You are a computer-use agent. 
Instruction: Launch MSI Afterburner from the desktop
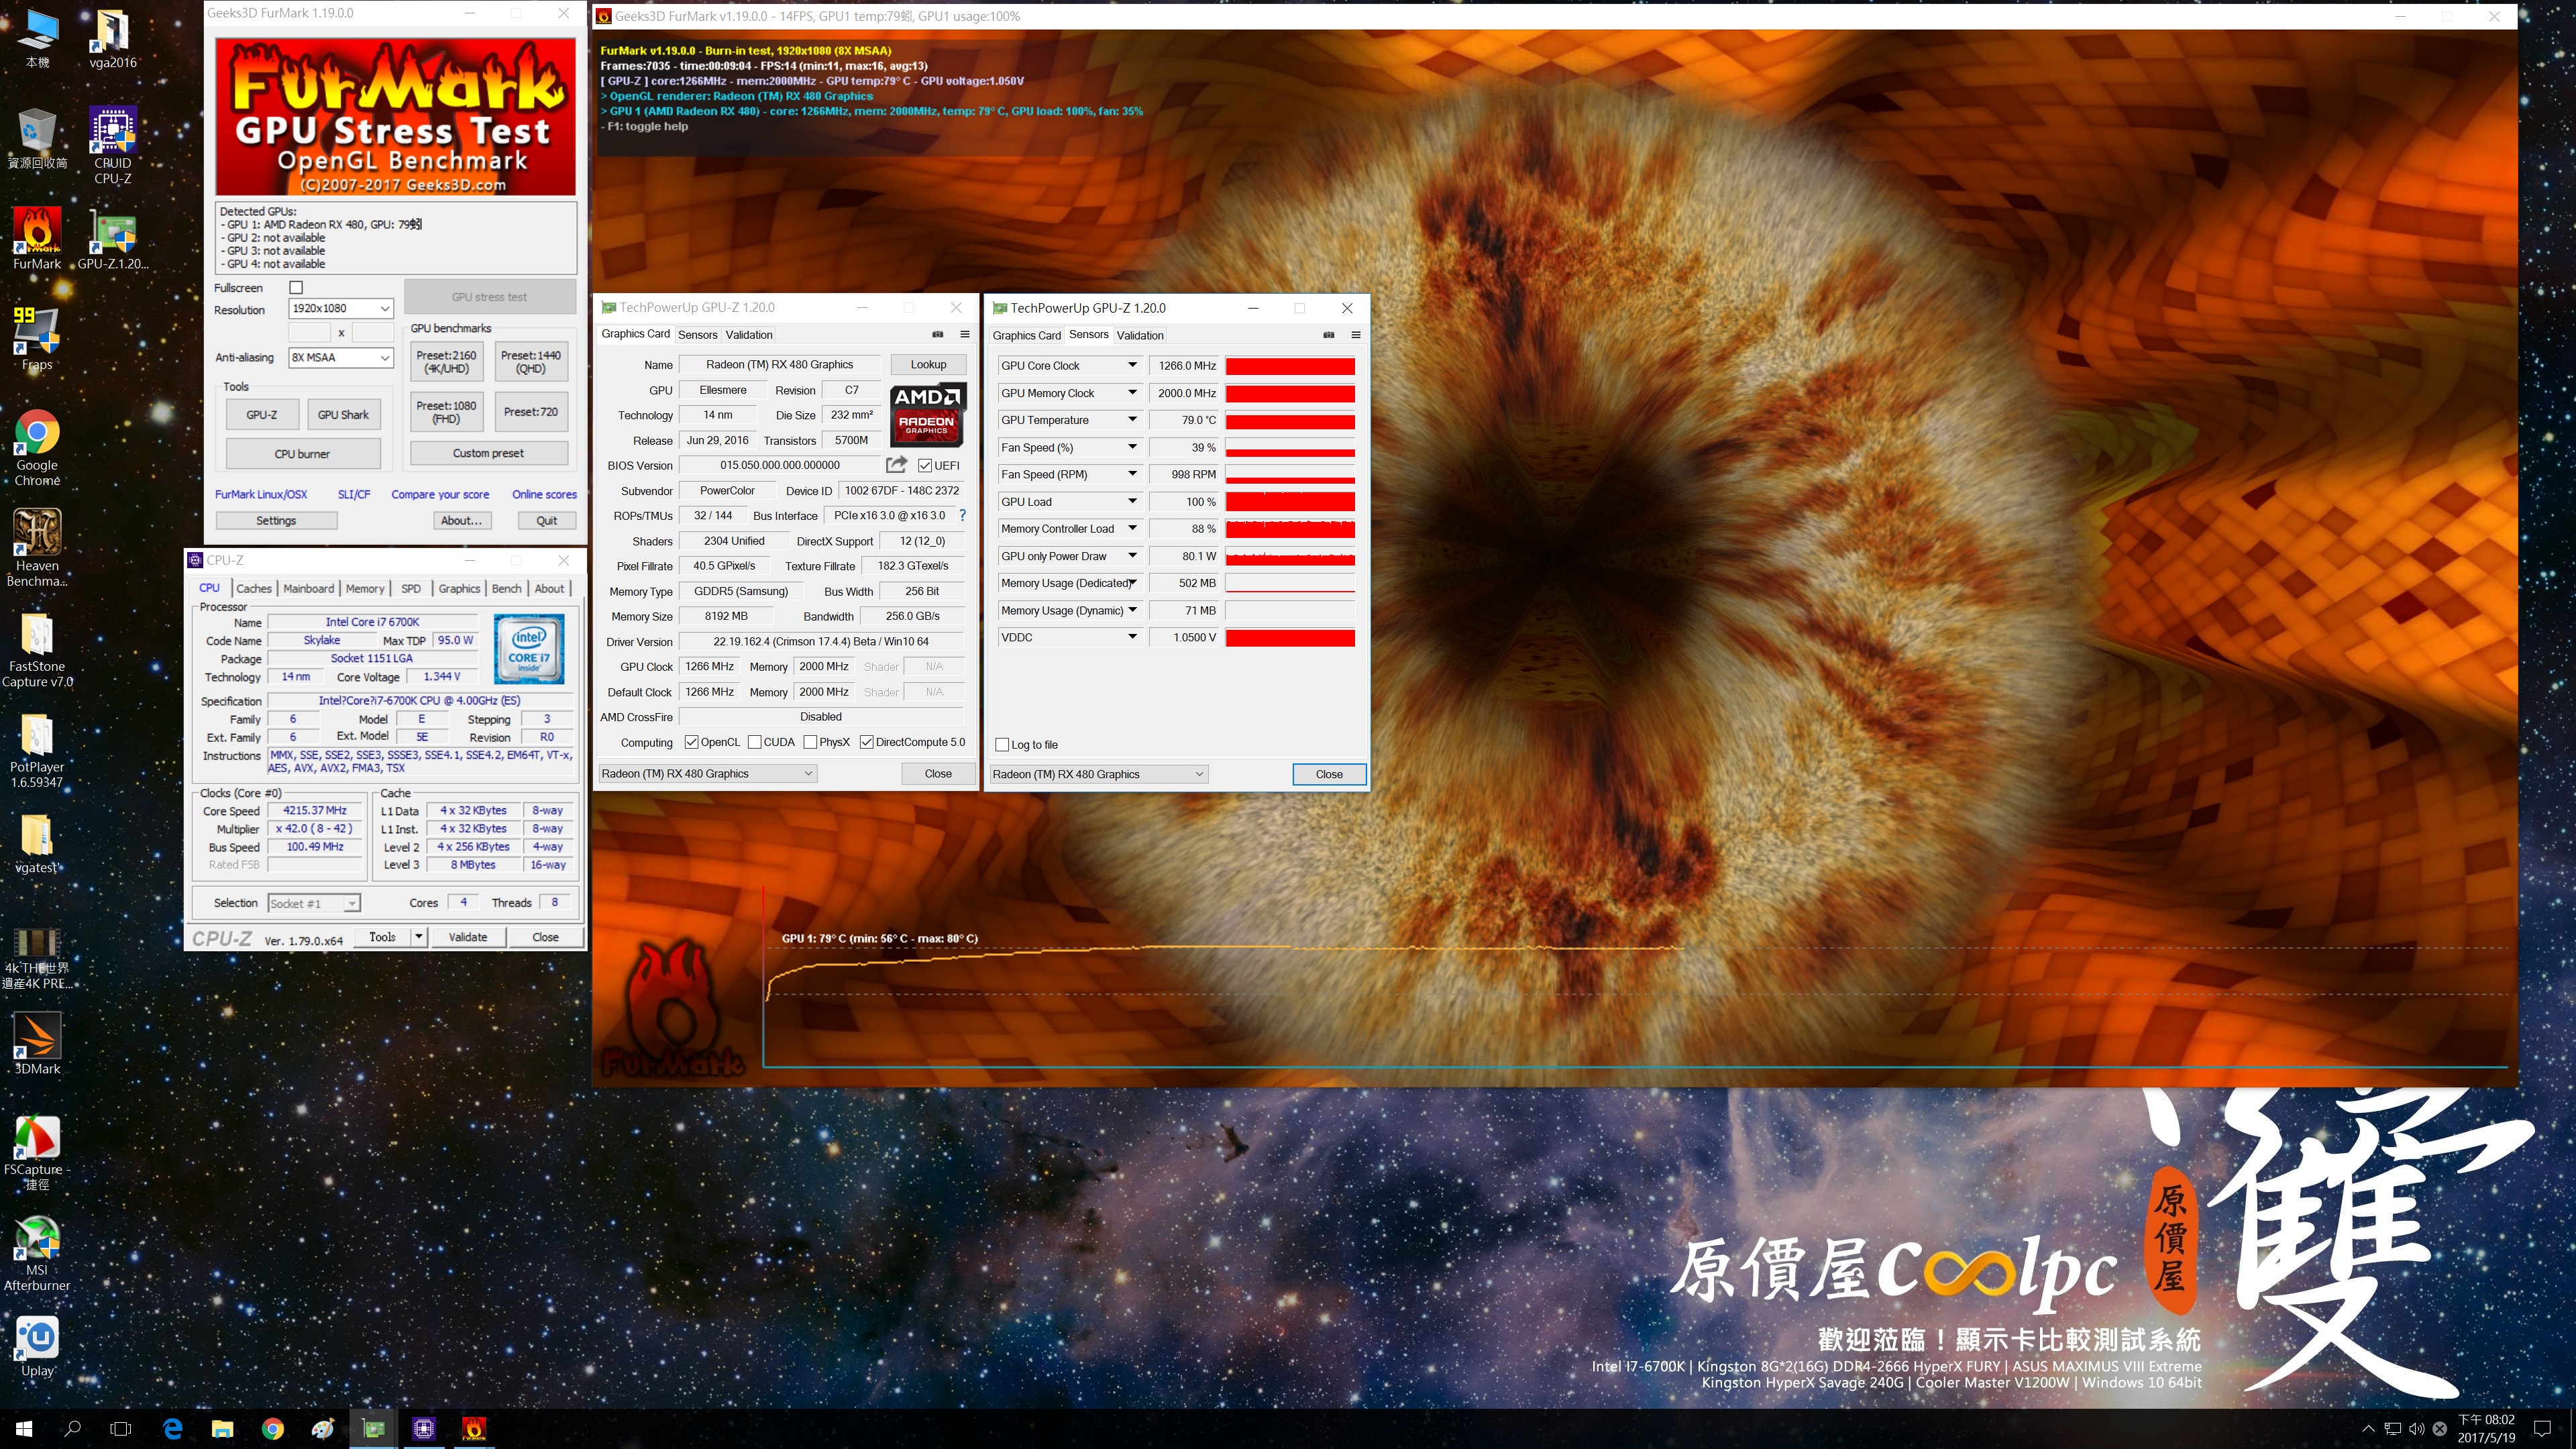coord(37,1253)
